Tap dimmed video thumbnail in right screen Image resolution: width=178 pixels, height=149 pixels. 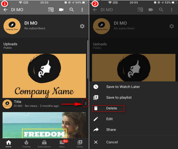tap(134, 67)
